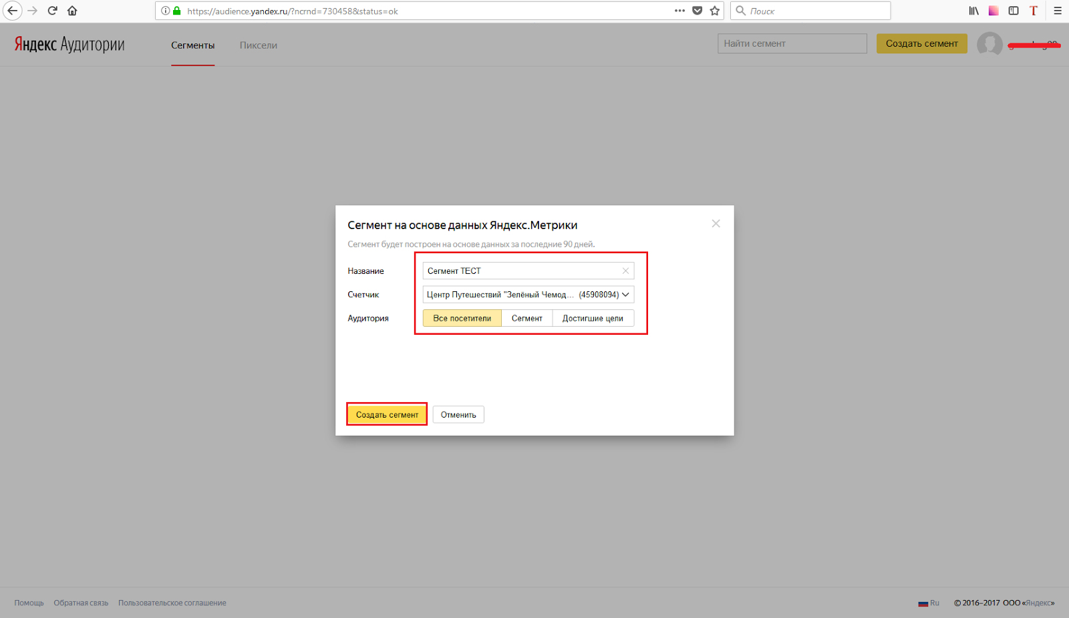1069x618 pixels.
Task: Click the Найти сегмент search field
Action: click(792, 43)
